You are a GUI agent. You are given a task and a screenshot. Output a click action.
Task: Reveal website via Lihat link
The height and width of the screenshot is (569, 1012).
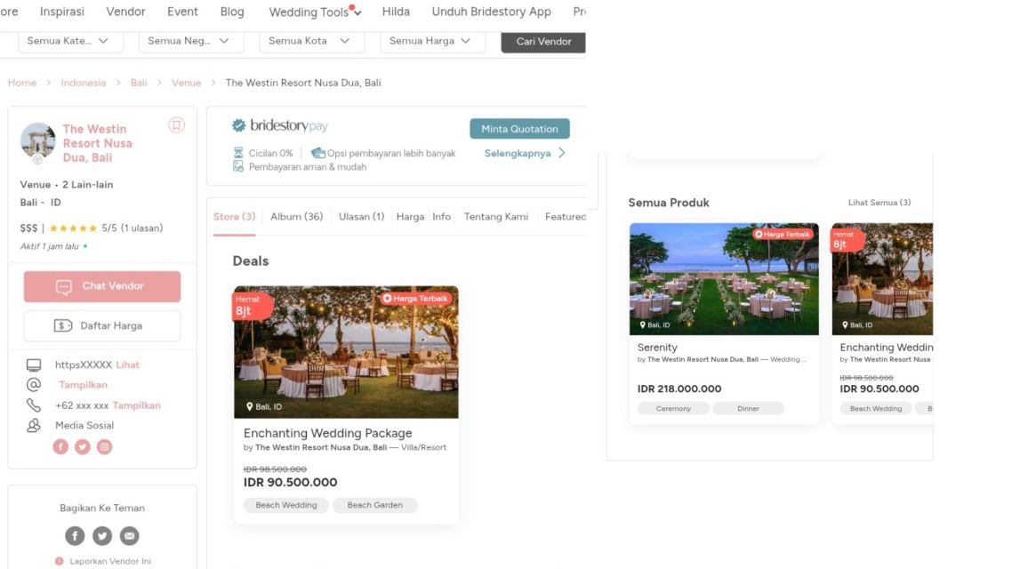click(128, 365)
